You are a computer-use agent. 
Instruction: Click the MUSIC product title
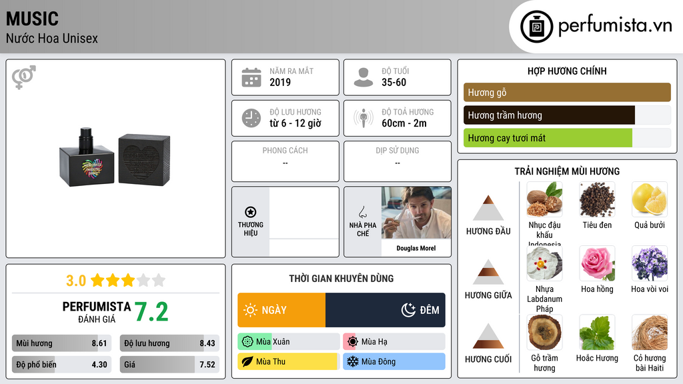[32, 19]
